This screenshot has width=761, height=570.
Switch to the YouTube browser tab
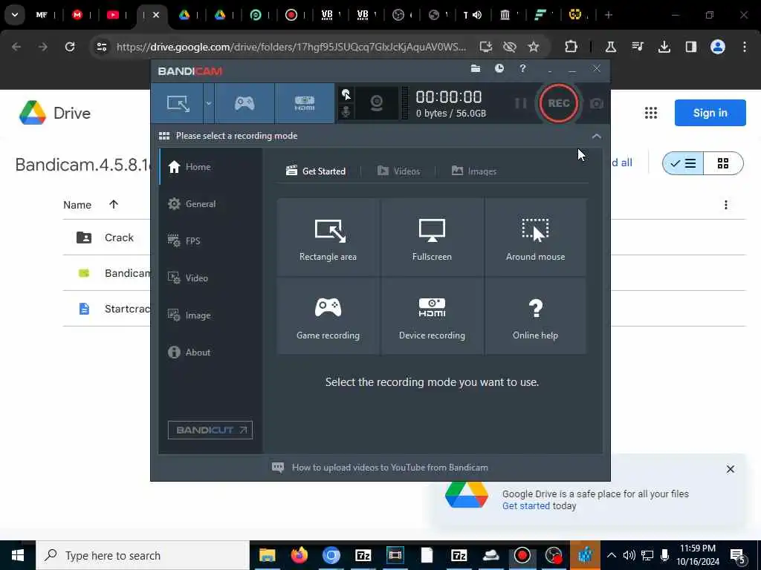(x=113, y=15)
